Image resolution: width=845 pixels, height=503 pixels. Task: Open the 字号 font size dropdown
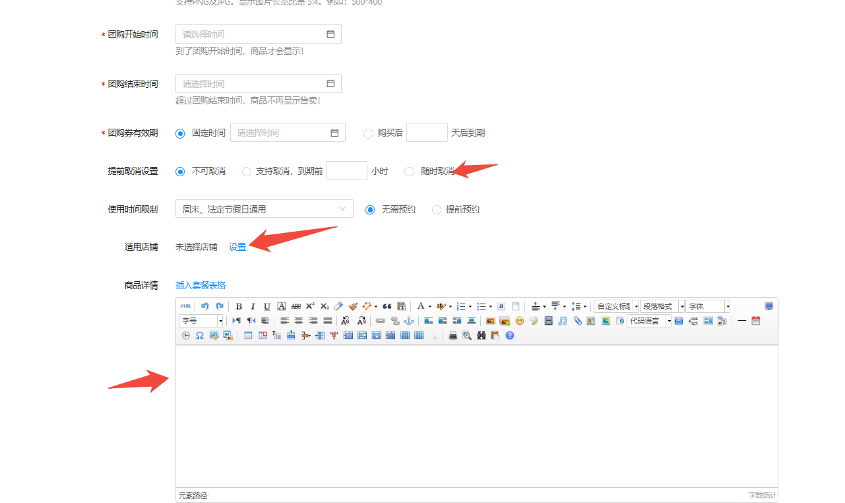[x=201, y=321]
